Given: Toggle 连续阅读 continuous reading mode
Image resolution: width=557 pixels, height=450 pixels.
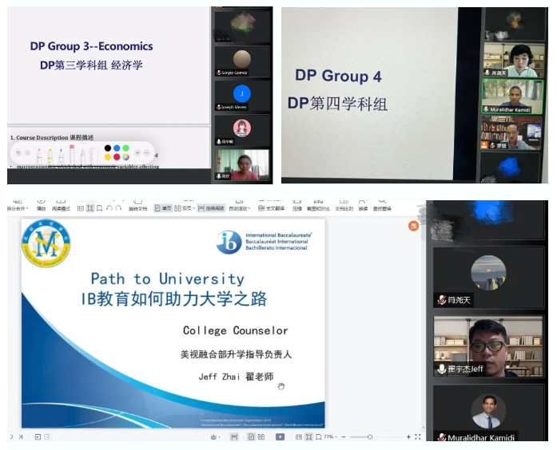Looking at the screenshot, I should [x=211, y=208].
